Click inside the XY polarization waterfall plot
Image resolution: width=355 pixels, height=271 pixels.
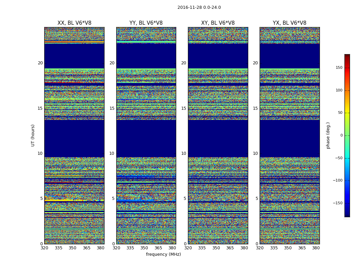tap(218, 135)
